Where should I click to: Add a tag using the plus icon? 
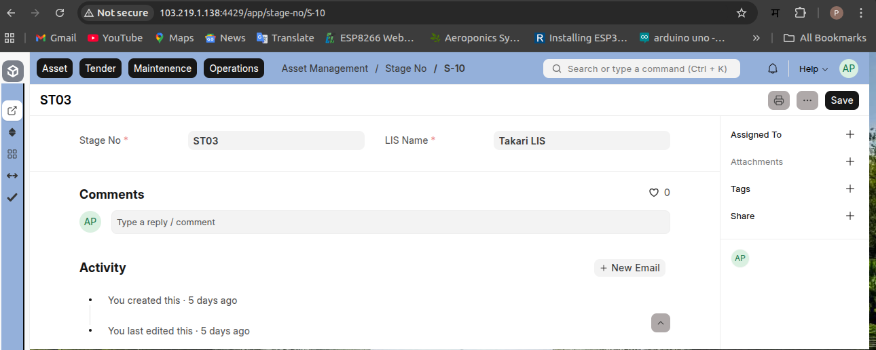850,189
